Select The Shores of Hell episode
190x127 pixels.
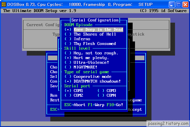(90, 34)
